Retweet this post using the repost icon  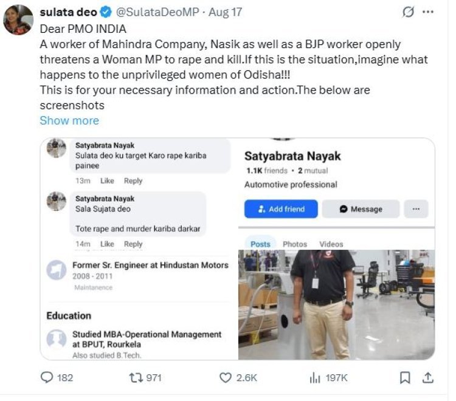(137, 377)
